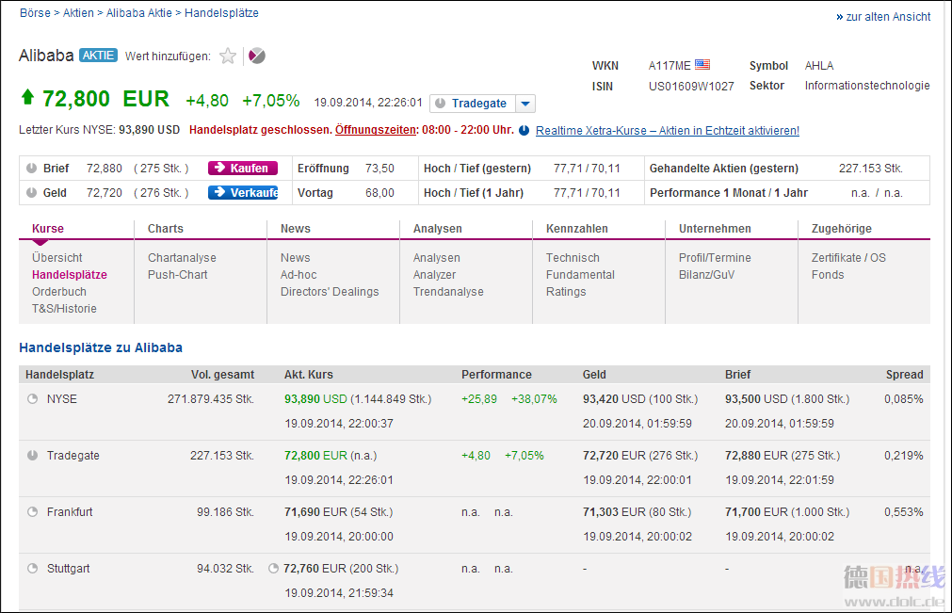
Task: Click Realtime Xetra-Kurse activation link
Action: 668,131
